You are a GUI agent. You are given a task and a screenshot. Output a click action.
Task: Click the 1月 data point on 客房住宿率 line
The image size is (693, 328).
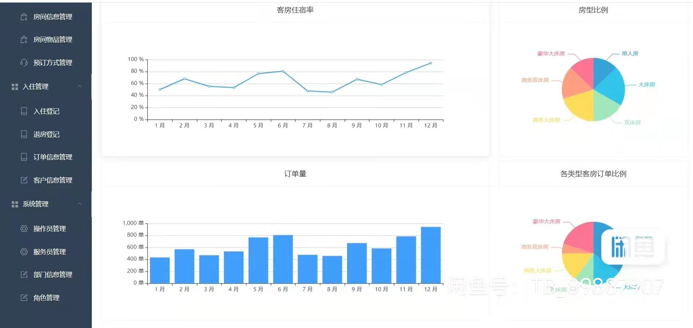click(x=160, y=90)
